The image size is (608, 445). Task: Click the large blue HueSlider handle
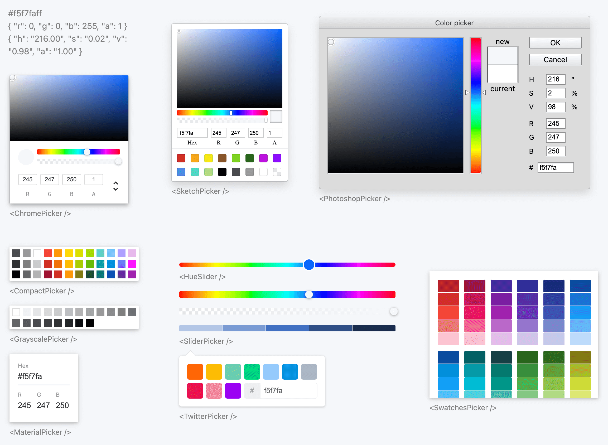coord(309,264)
